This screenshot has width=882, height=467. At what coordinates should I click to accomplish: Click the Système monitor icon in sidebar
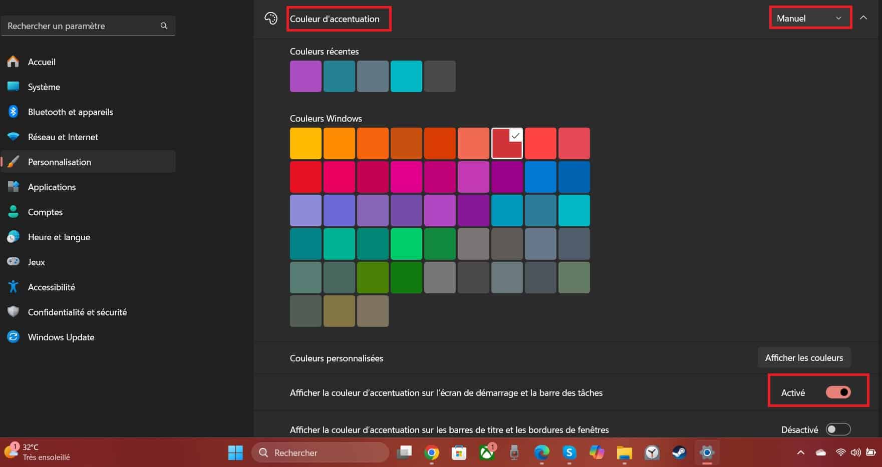pyautogui.click(x=13, y=87)
